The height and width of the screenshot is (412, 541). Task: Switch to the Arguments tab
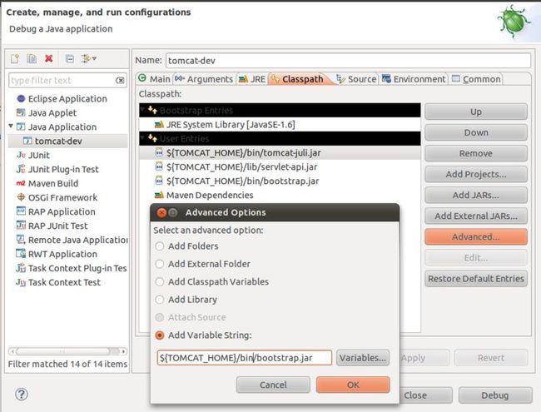point(204,79)
